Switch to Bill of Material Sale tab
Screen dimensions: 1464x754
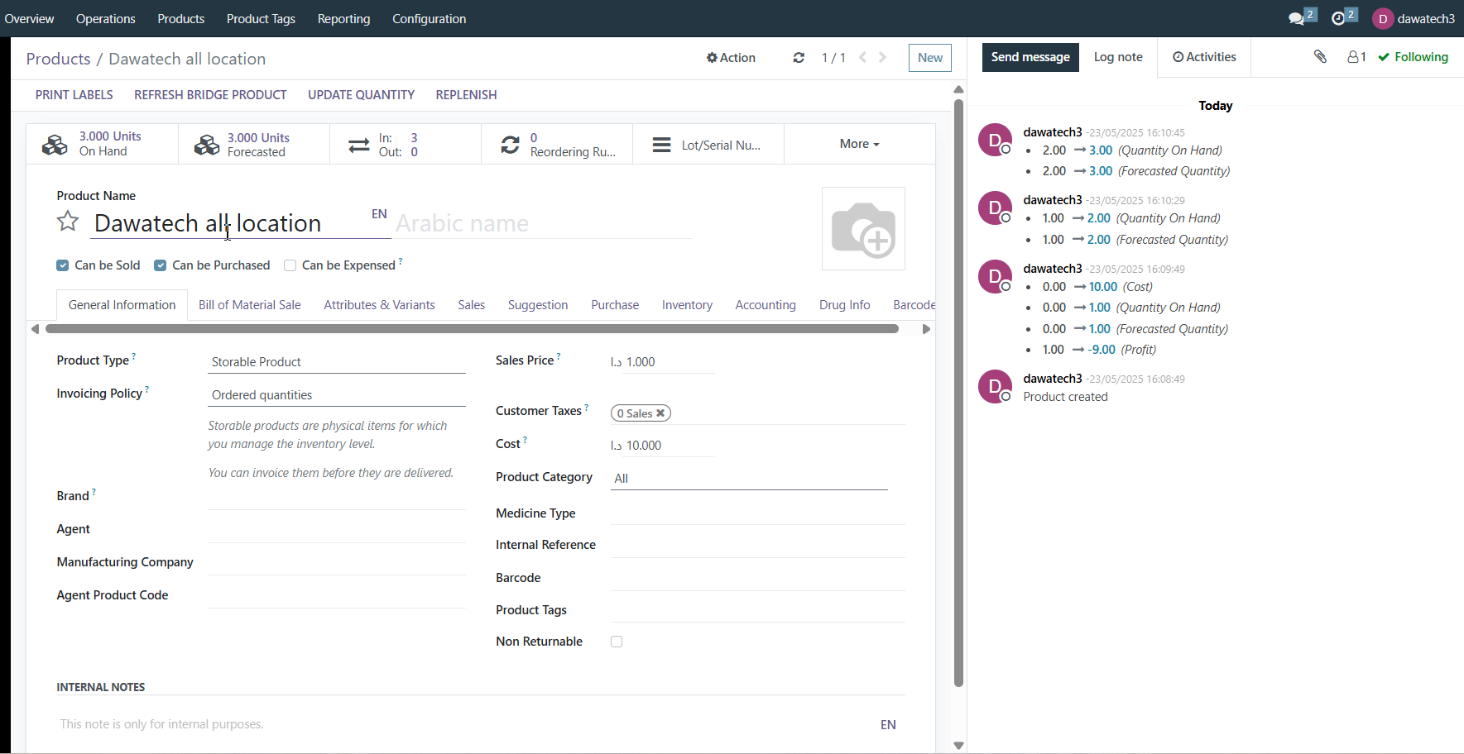click(250, 305)
